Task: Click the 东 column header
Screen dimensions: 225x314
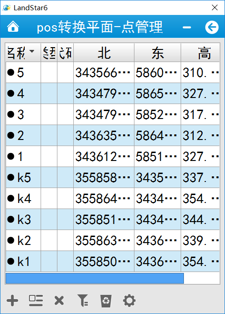Action: click(157, 53)
